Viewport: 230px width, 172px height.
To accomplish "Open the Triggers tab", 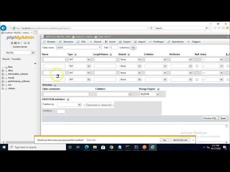I will point(194,42).
